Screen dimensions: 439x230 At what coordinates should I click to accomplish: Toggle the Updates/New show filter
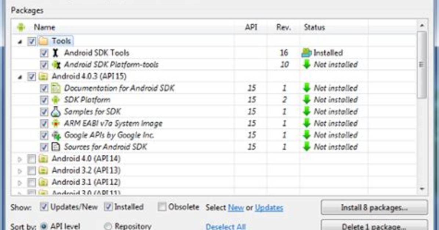pyautogui.click(x=44, y=207)
